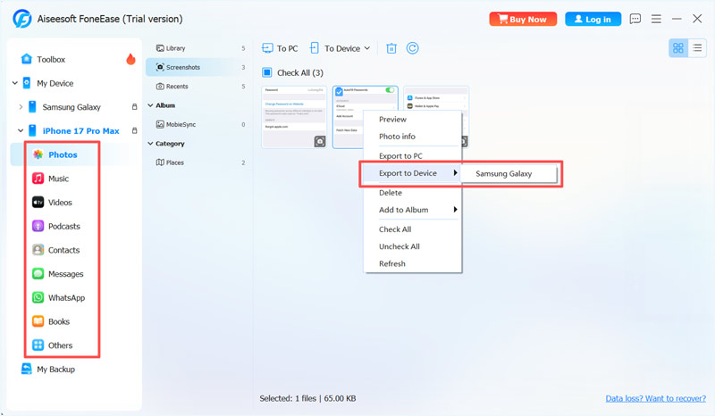This screenshot has width=715, height=416.
Task: Expand the Add to Album submenu arrow
Action: (x=455, y=210)
